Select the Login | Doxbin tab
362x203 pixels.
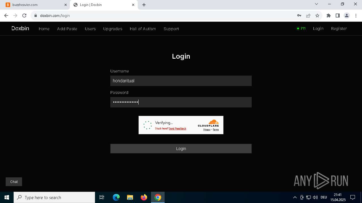[103, 5]
